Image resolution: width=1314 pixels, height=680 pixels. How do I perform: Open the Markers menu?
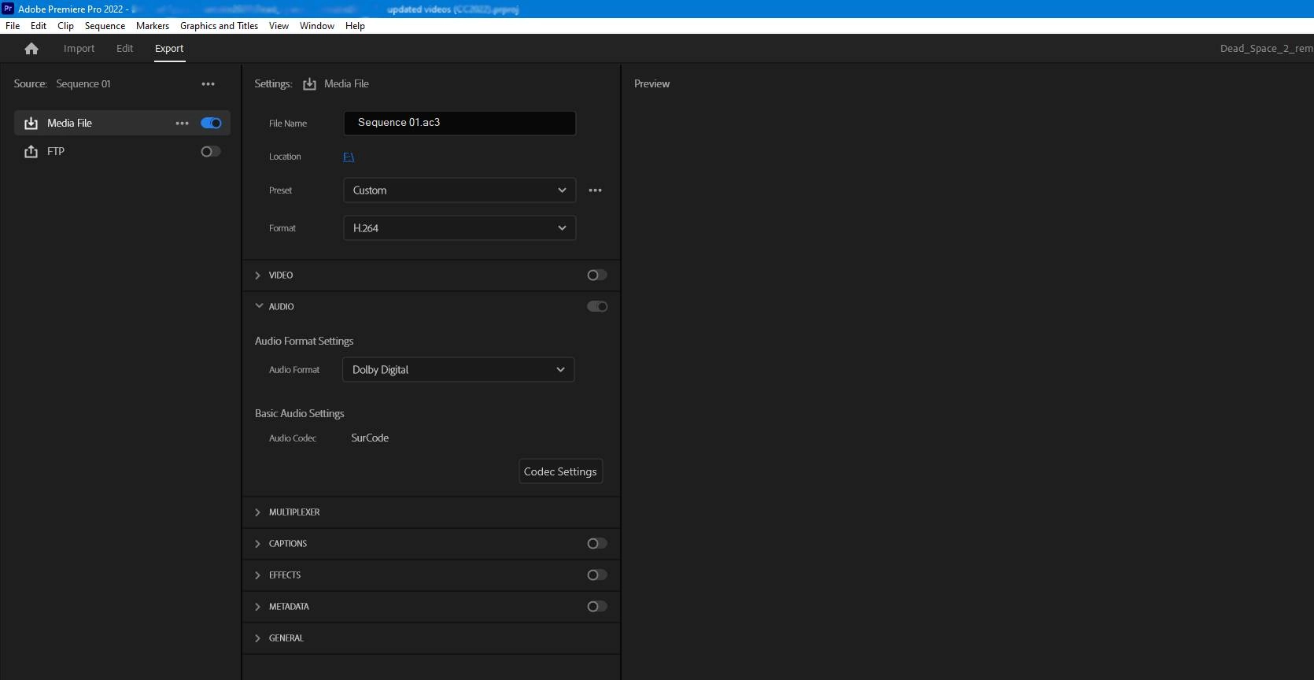[153, 26]
